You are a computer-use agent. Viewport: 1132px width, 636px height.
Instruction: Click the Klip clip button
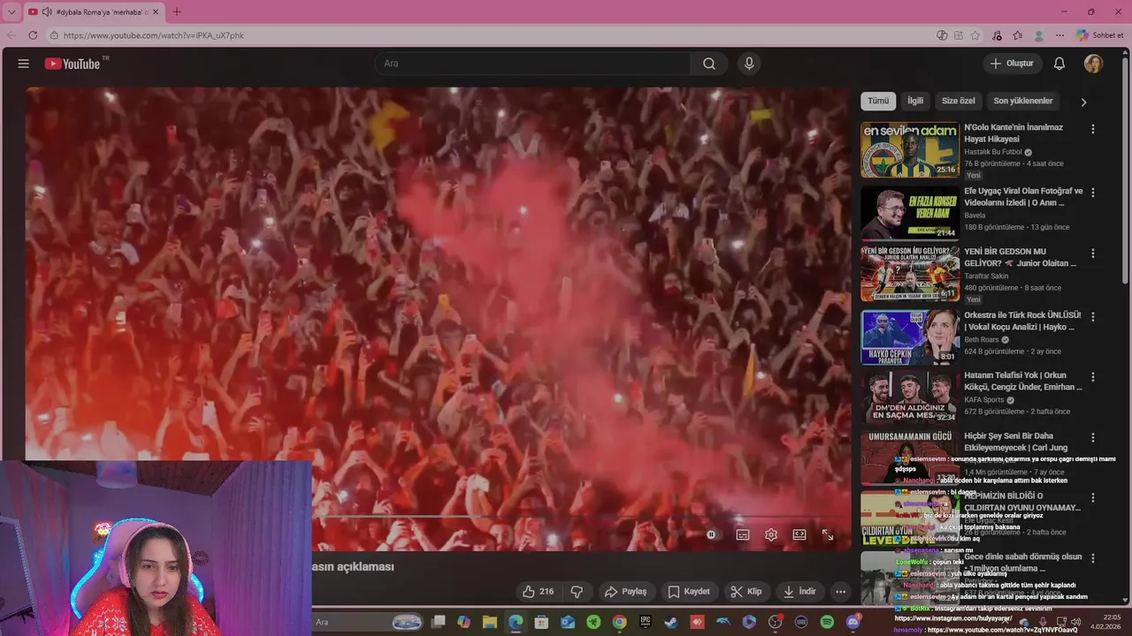point(746,592)
